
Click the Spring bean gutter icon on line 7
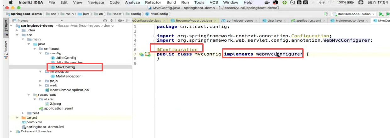tap(147, 54)
